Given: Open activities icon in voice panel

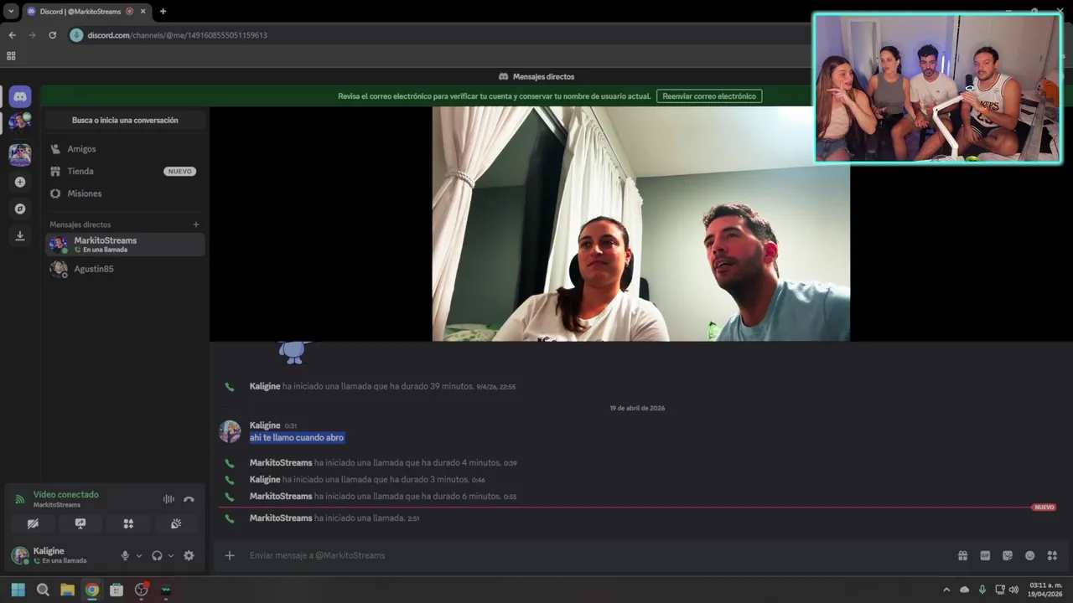Looking at the screenshot, I should (128, 523).
